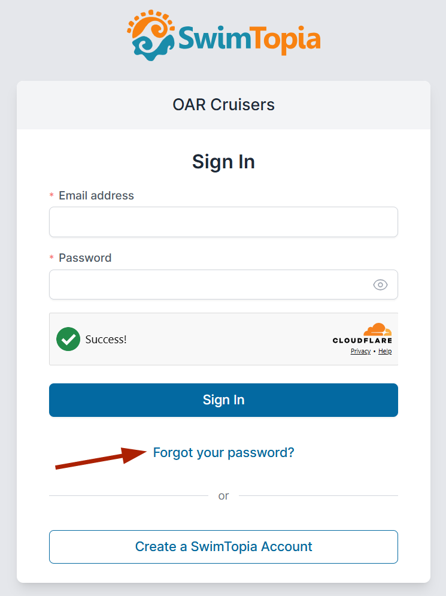Image resolution: width=446 pixels, height=596 pixels.
Task: Click the OAR Cruisers team header
Action: click(x=223, y=104)
